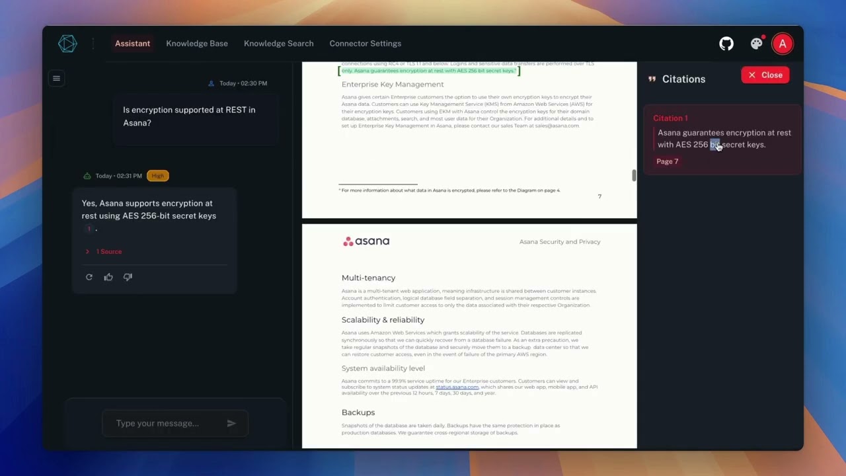Click the Page 7 label in citation
846x476 pixels.
point(667,161)
